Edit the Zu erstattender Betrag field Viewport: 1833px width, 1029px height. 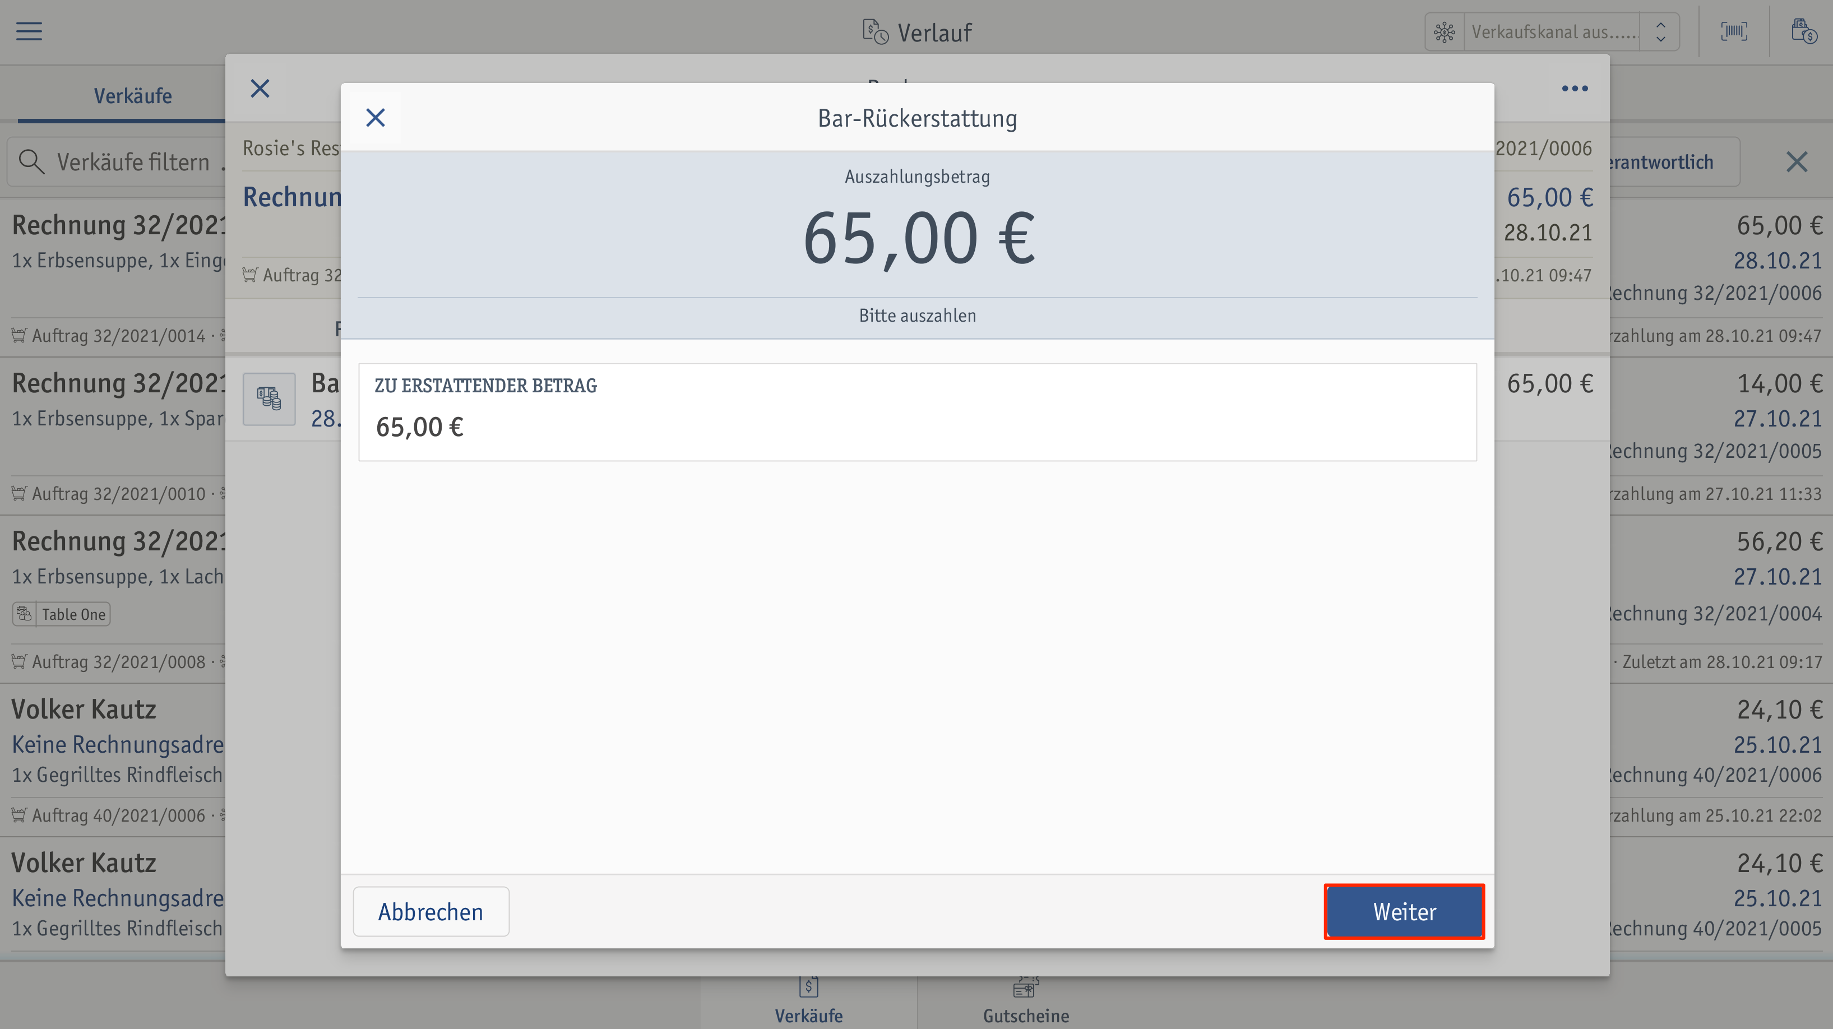click(917, 412)
